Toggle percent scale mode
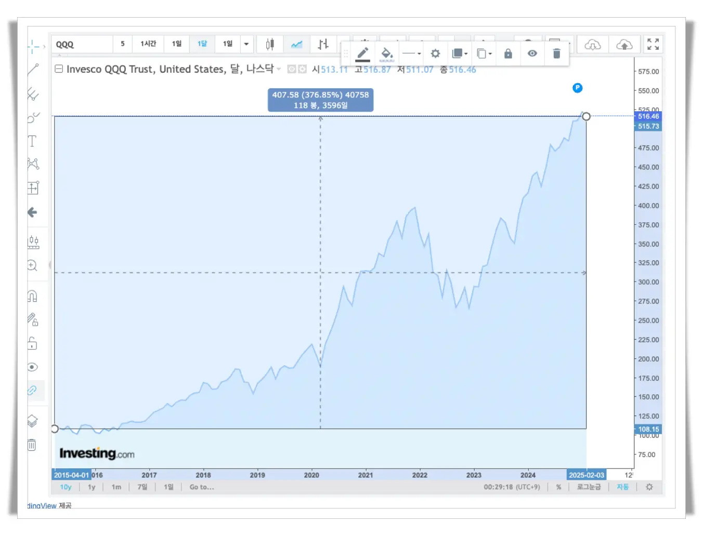Screen dimensions: 703x536 click(x=558, y=487)
